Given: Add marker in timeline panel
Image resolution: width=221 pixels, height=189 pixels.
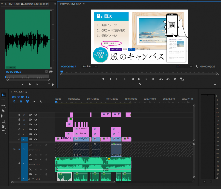Looking at the screenshot, I should pos(34,101).
